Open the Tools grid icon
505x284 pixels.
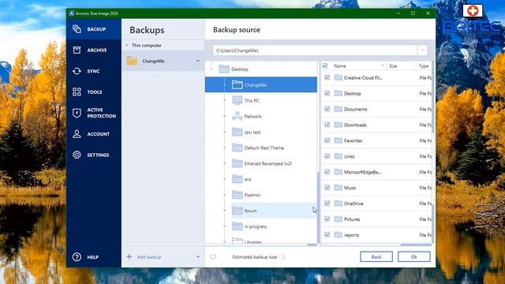click(x=77, y=92)
